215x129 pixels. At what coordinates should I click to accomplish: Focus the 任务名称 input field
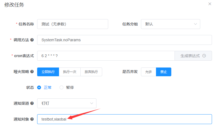point(72,24)
